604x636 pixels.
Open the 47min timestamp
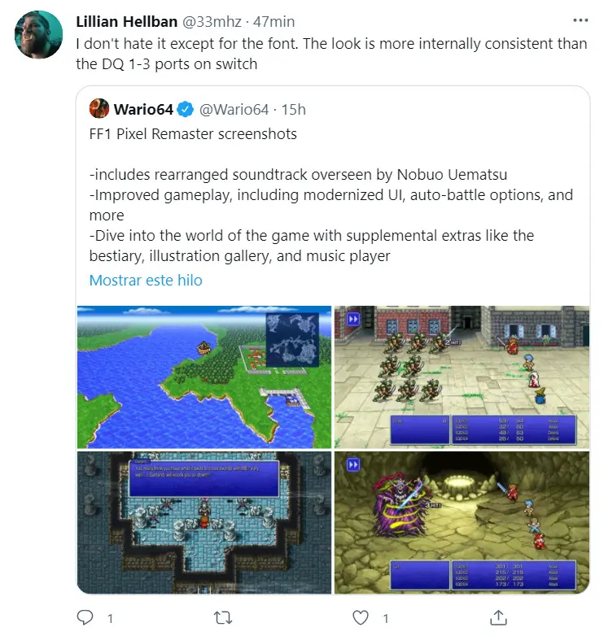coord(274,21)
